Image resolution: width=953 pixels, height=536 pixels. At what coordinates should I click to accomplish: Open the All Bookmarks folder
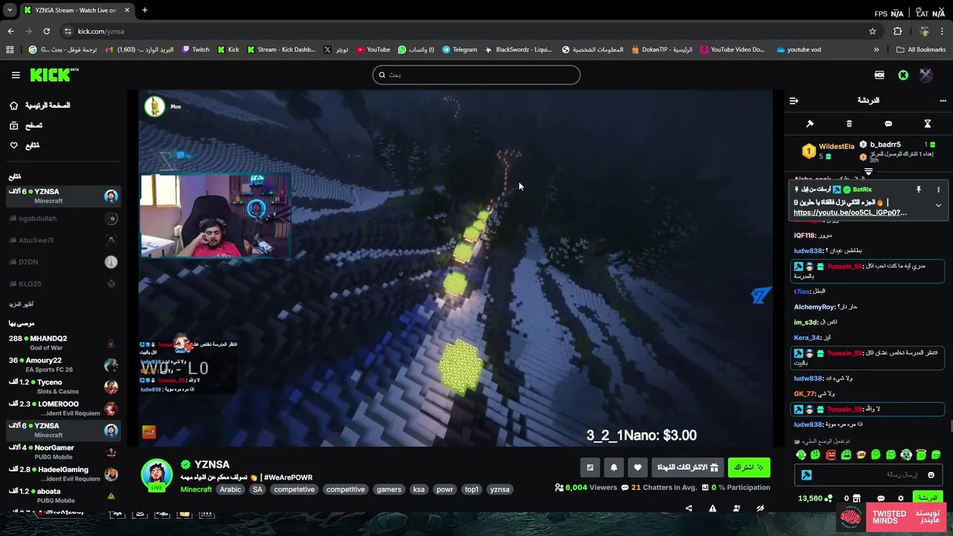(x=921, y=50)
